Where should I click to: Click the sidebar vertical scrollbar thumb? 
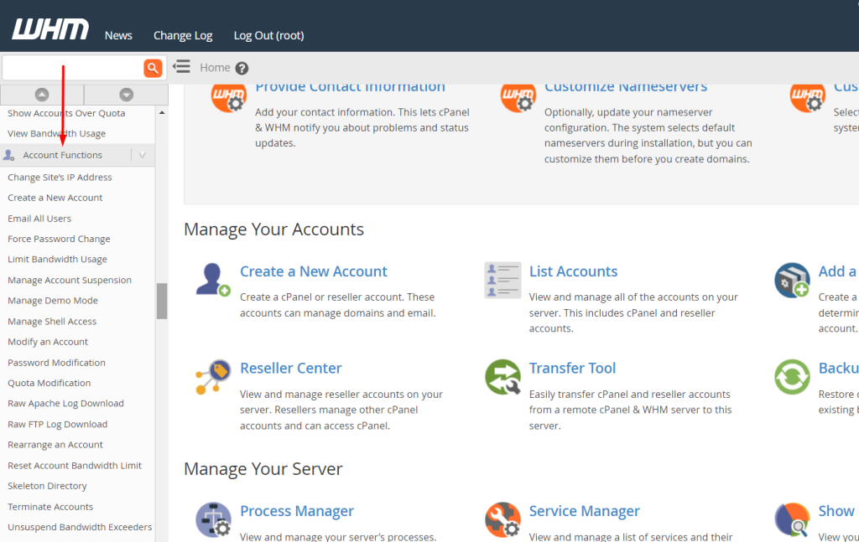coord(162,301)
